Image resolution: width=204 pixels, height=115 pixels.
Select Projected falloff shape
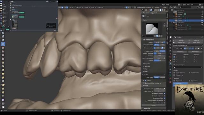(162, 77)
